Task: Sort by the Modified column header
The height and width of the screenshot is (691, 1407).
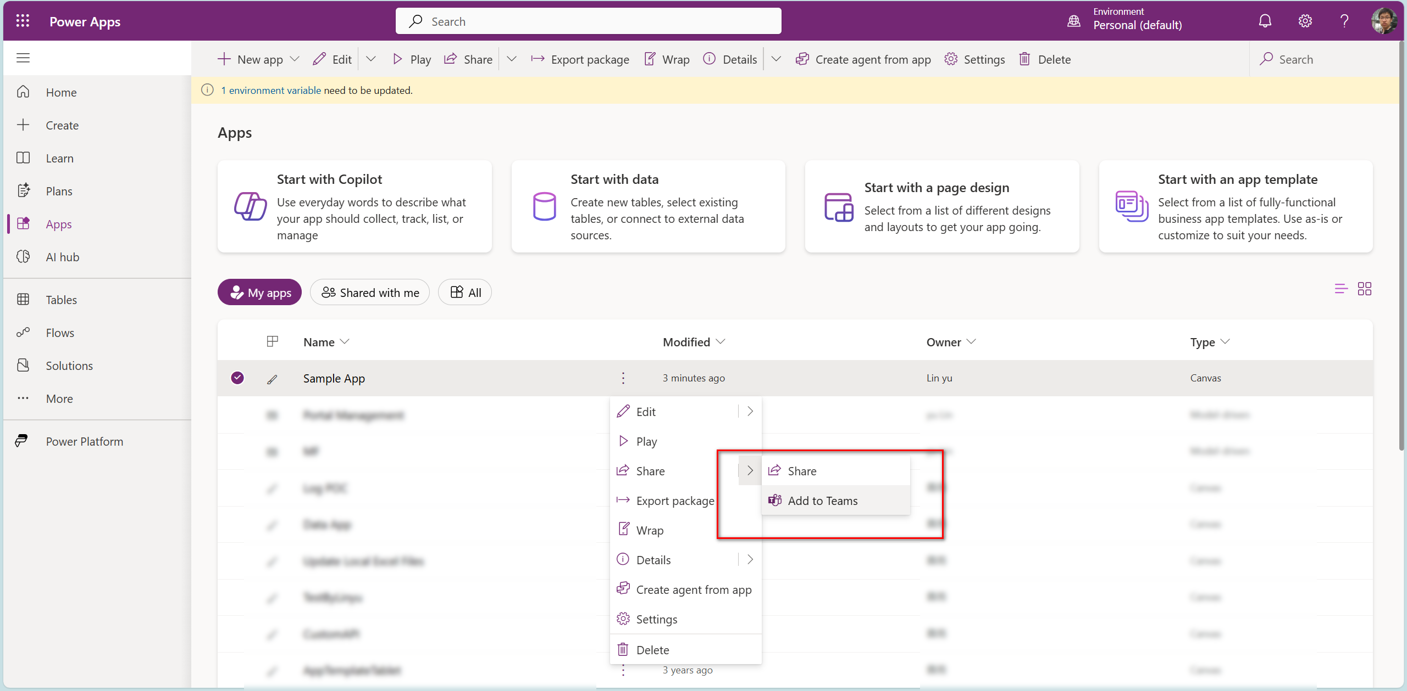Action: [686, 342]
